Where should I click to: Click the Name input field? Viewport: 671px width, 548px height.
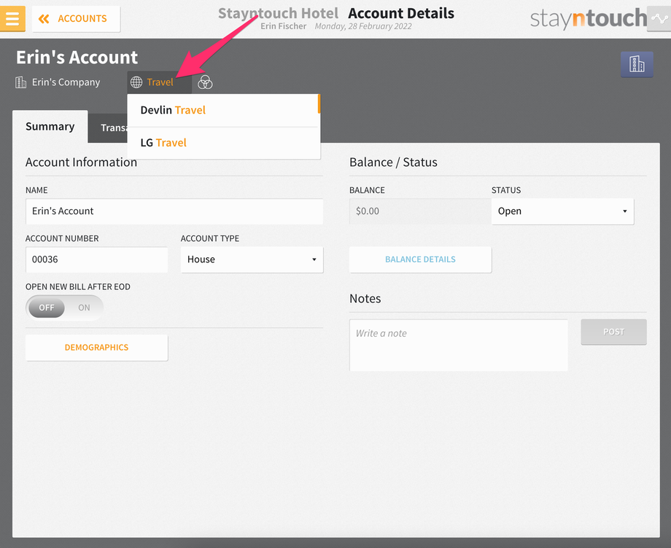174,211
